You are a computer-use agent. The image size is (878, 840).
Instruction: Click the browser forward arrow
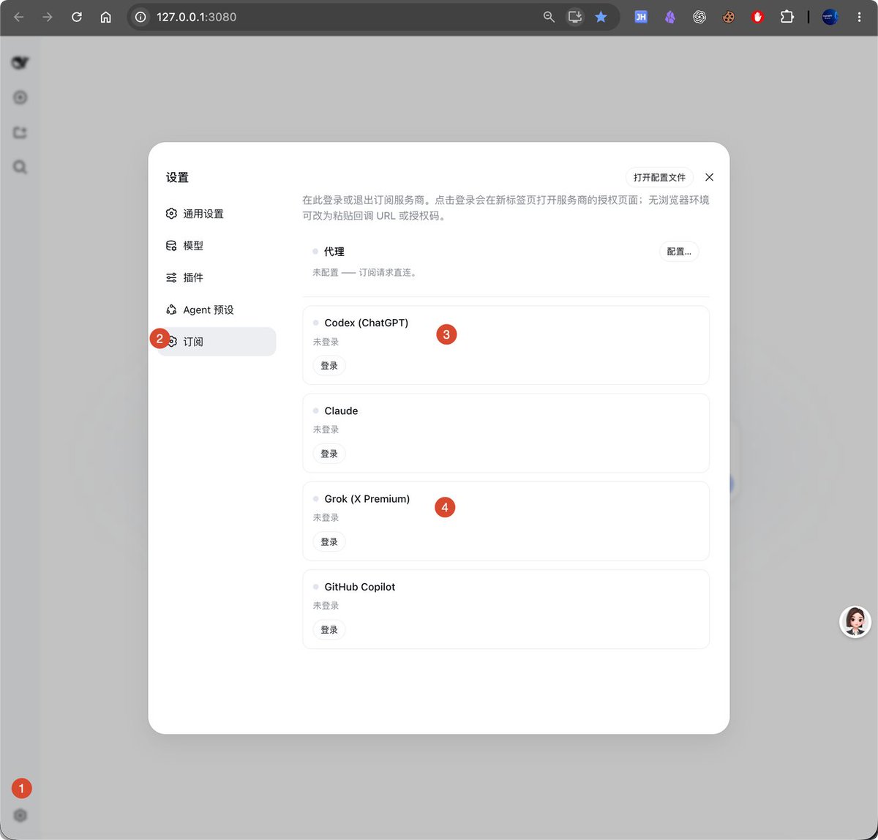click(x=48, y=17)
